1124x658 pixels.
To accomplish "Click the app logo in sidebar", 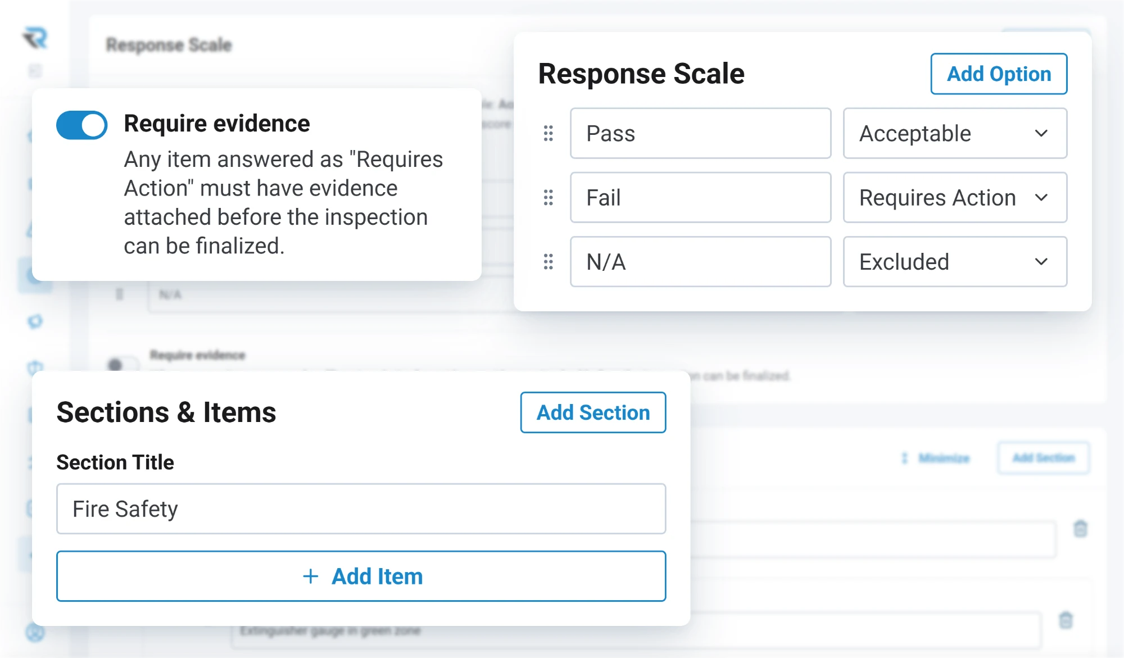I will 35,38.
